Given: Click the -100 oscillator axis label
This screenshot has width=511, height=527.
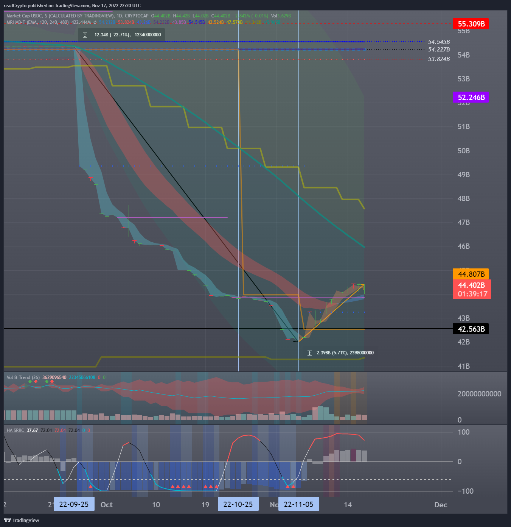Looking at the screenshot, I should 465,491.
